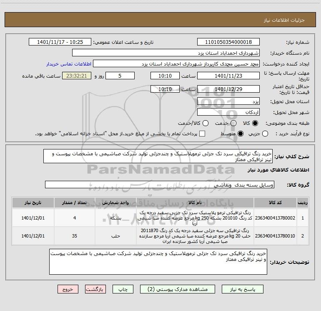Click the quantity cell 35
Image resolution: width=321 pixels, height=311 pixels.
[75, 236]
